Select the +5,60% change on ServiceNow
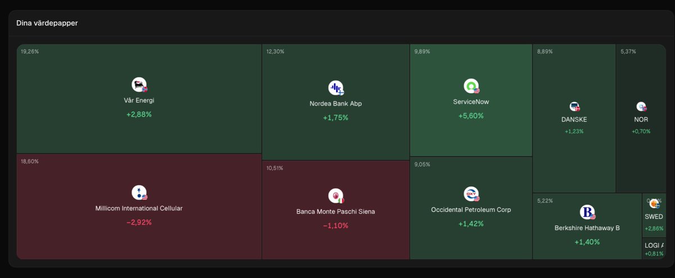This screenshot has width=675, height=278. pyautogui.click(x=471, y=116)
